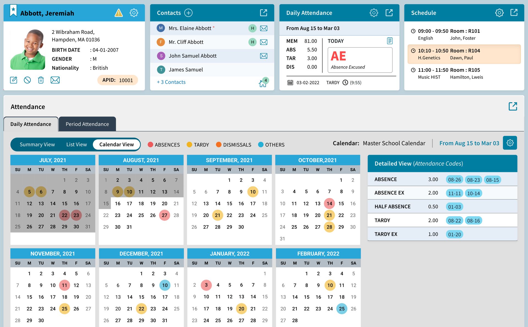
Task: Add a new contact with the plus icon
Action: 188,13
